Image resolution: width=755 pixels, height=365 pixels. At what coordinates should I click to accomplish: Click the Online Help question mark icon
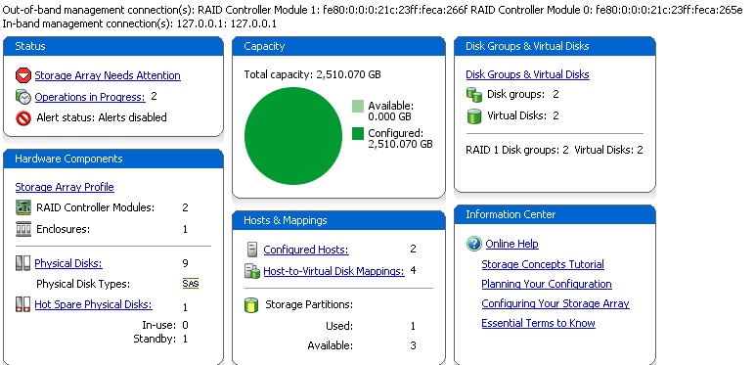coord(474,244)
